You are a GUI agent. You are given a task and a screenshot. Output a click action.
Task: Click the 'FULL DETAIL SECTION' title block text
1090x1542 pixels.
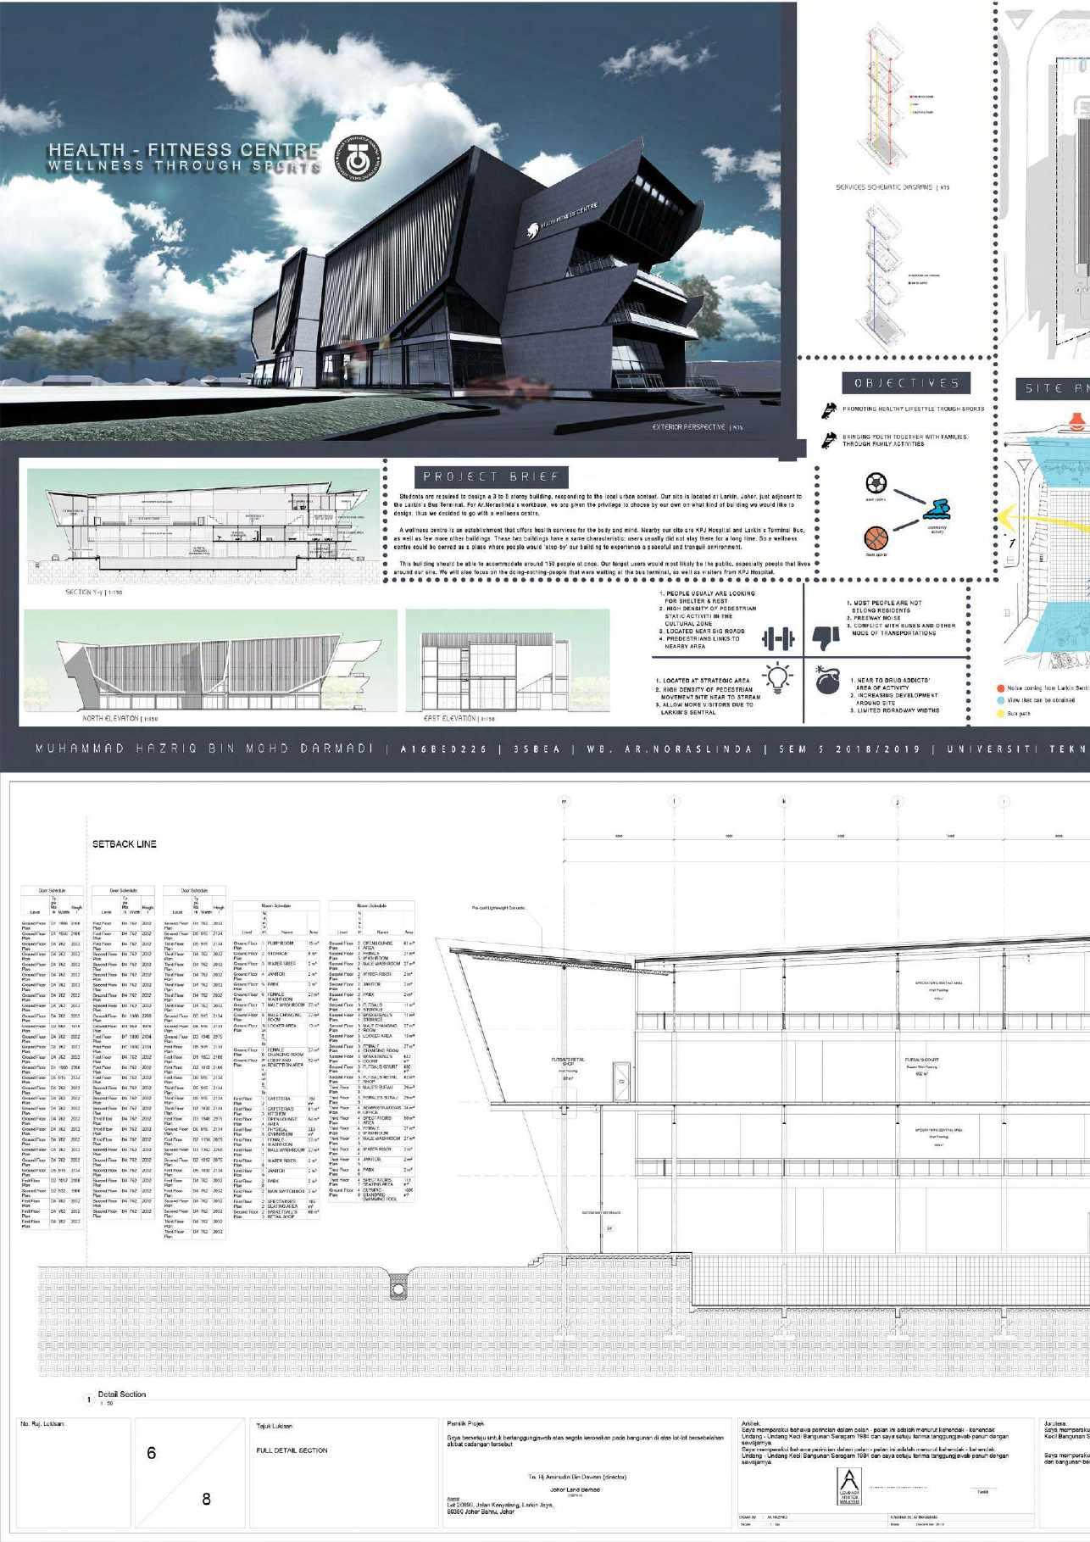292,1450
